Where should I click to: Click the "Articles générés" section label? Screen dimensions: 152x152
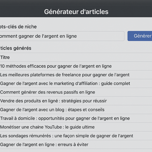click(16, 48)
